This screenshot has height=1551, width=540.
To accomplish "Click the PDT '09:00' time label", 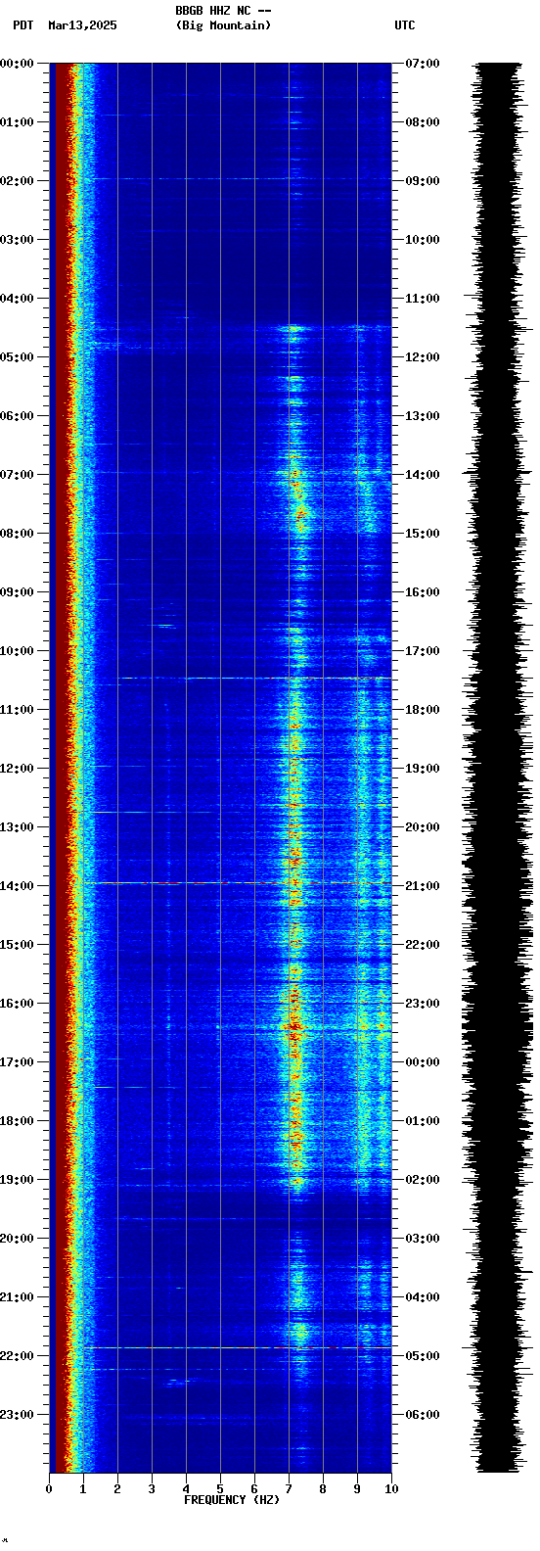I will coord(17,592).
